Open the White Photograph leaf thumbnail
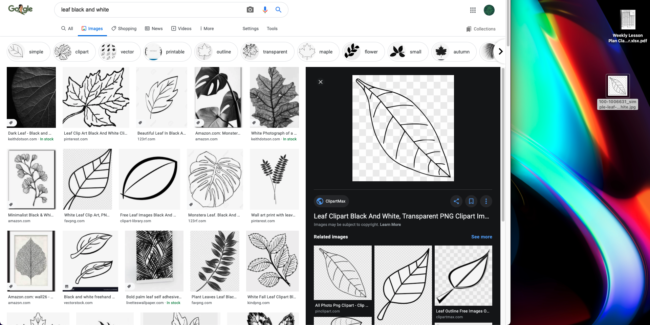The width and height of the screenshot is (650, 325). [x=274, y=97]
